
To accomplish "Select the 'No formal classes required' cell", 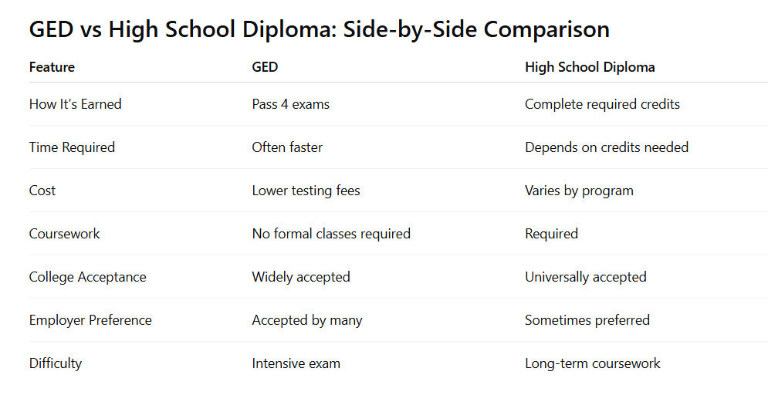I will pos(331,234).
